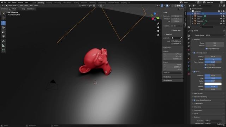
Task: Open the Options button in viewport header
Action: (x=182, y=9)
